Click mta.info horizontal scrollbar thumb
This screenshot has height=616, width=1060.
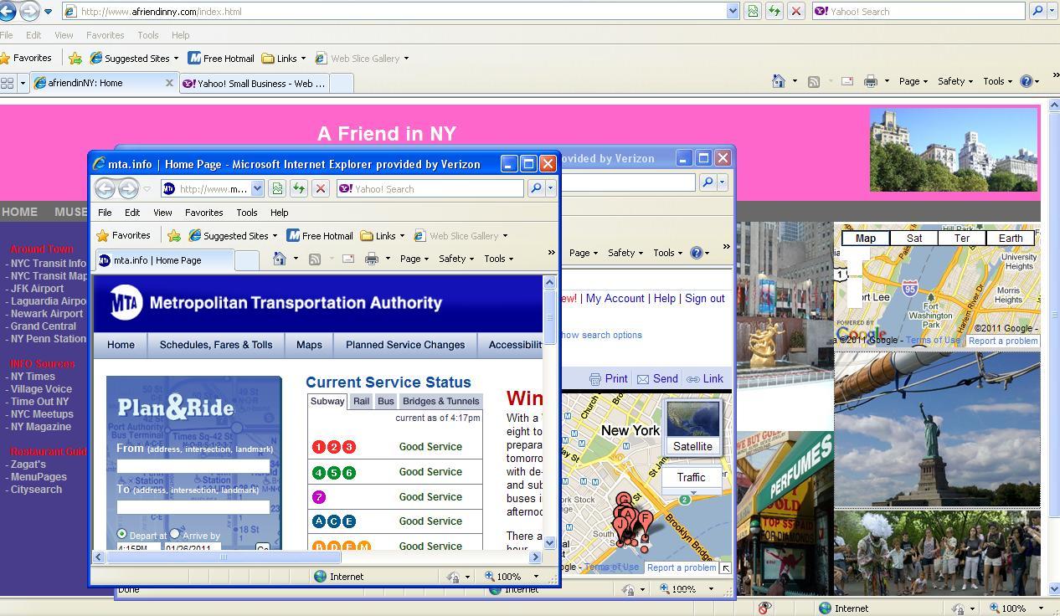pos(223,557)
